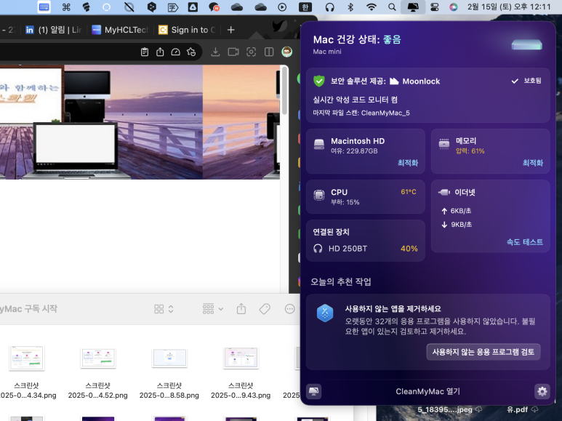Click the browser share icon

pyautogui.click(x=160, y=52)
